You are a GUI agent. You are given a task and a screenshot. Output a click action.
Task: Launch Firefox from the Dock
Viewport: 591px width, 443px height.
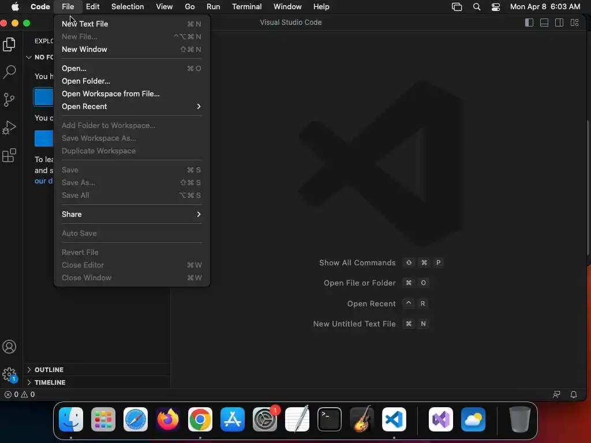pyautogui.click(x=168, y=419)
